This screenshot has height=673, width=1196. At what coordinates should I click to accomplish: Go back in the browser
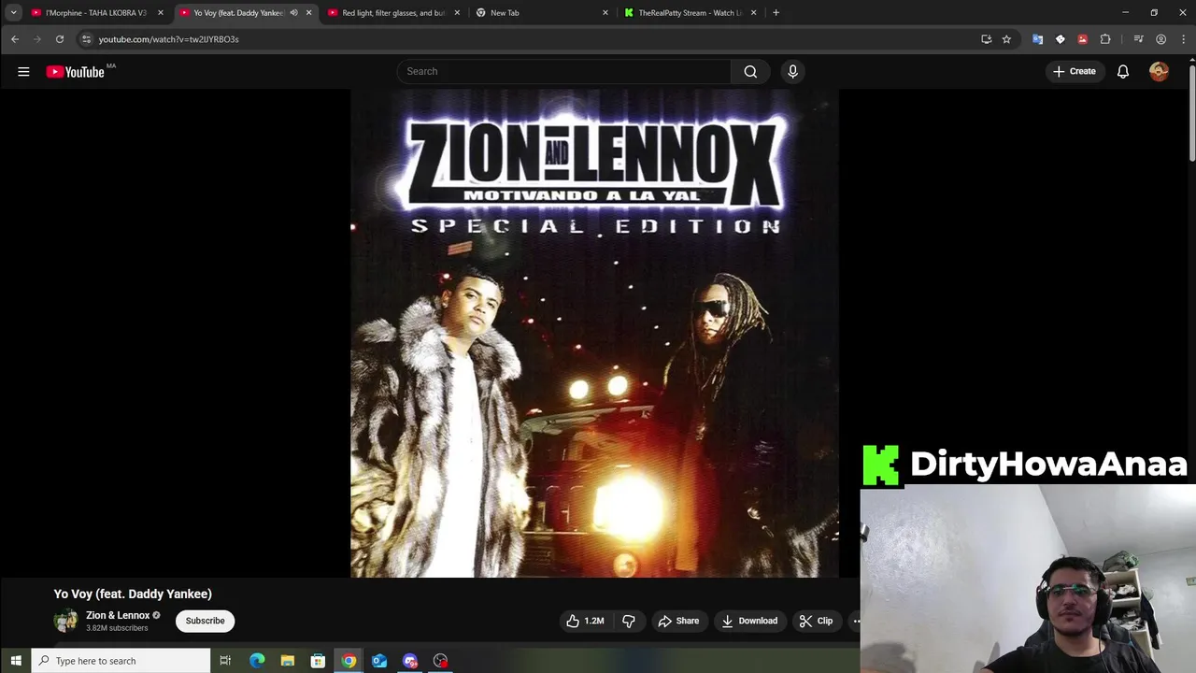(15, 39)
